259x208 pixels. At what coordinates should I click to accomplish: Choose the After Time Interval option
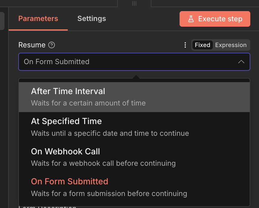tap(68, 91)
